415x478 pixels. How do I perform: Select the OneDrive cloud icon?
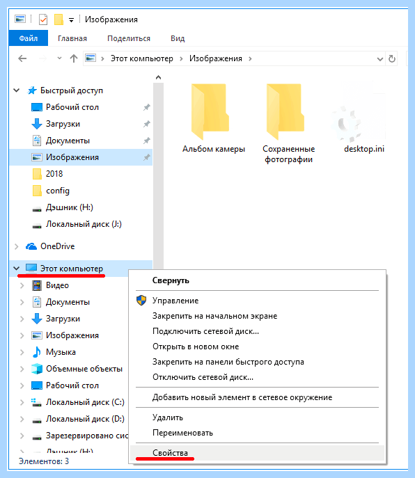(x=31, y=246)
